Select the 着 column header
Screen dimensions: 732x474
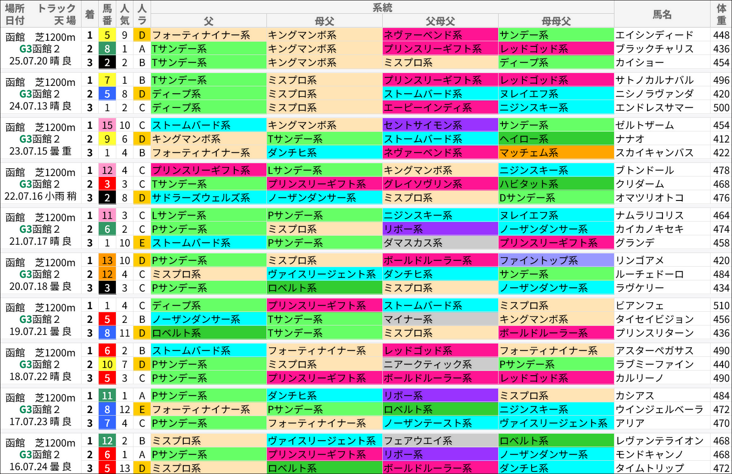[90, 14]
